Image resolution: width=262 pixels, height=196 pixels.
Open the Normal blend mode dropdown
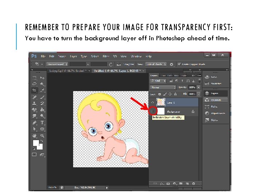(x=163, y=87)
